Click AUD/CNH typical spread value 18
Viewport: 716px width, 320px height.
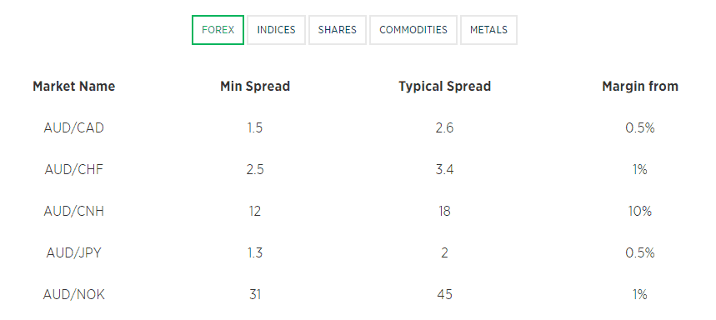point(445,212)
